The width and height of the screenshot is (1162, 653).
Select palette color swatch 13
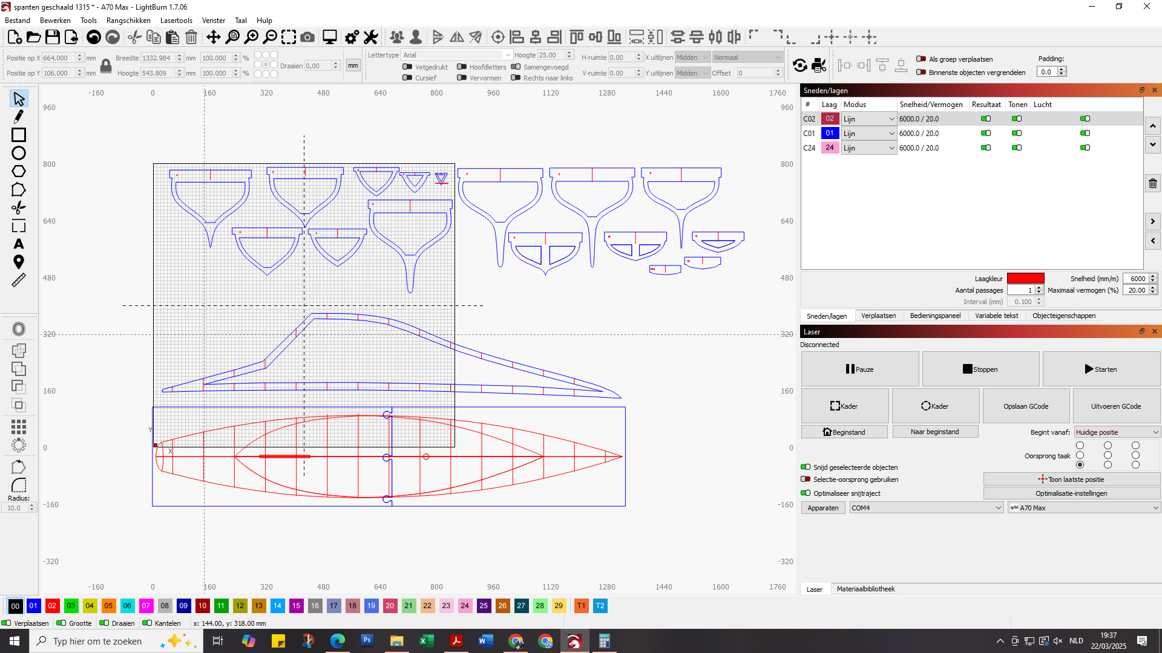click(x=258, y=605)
